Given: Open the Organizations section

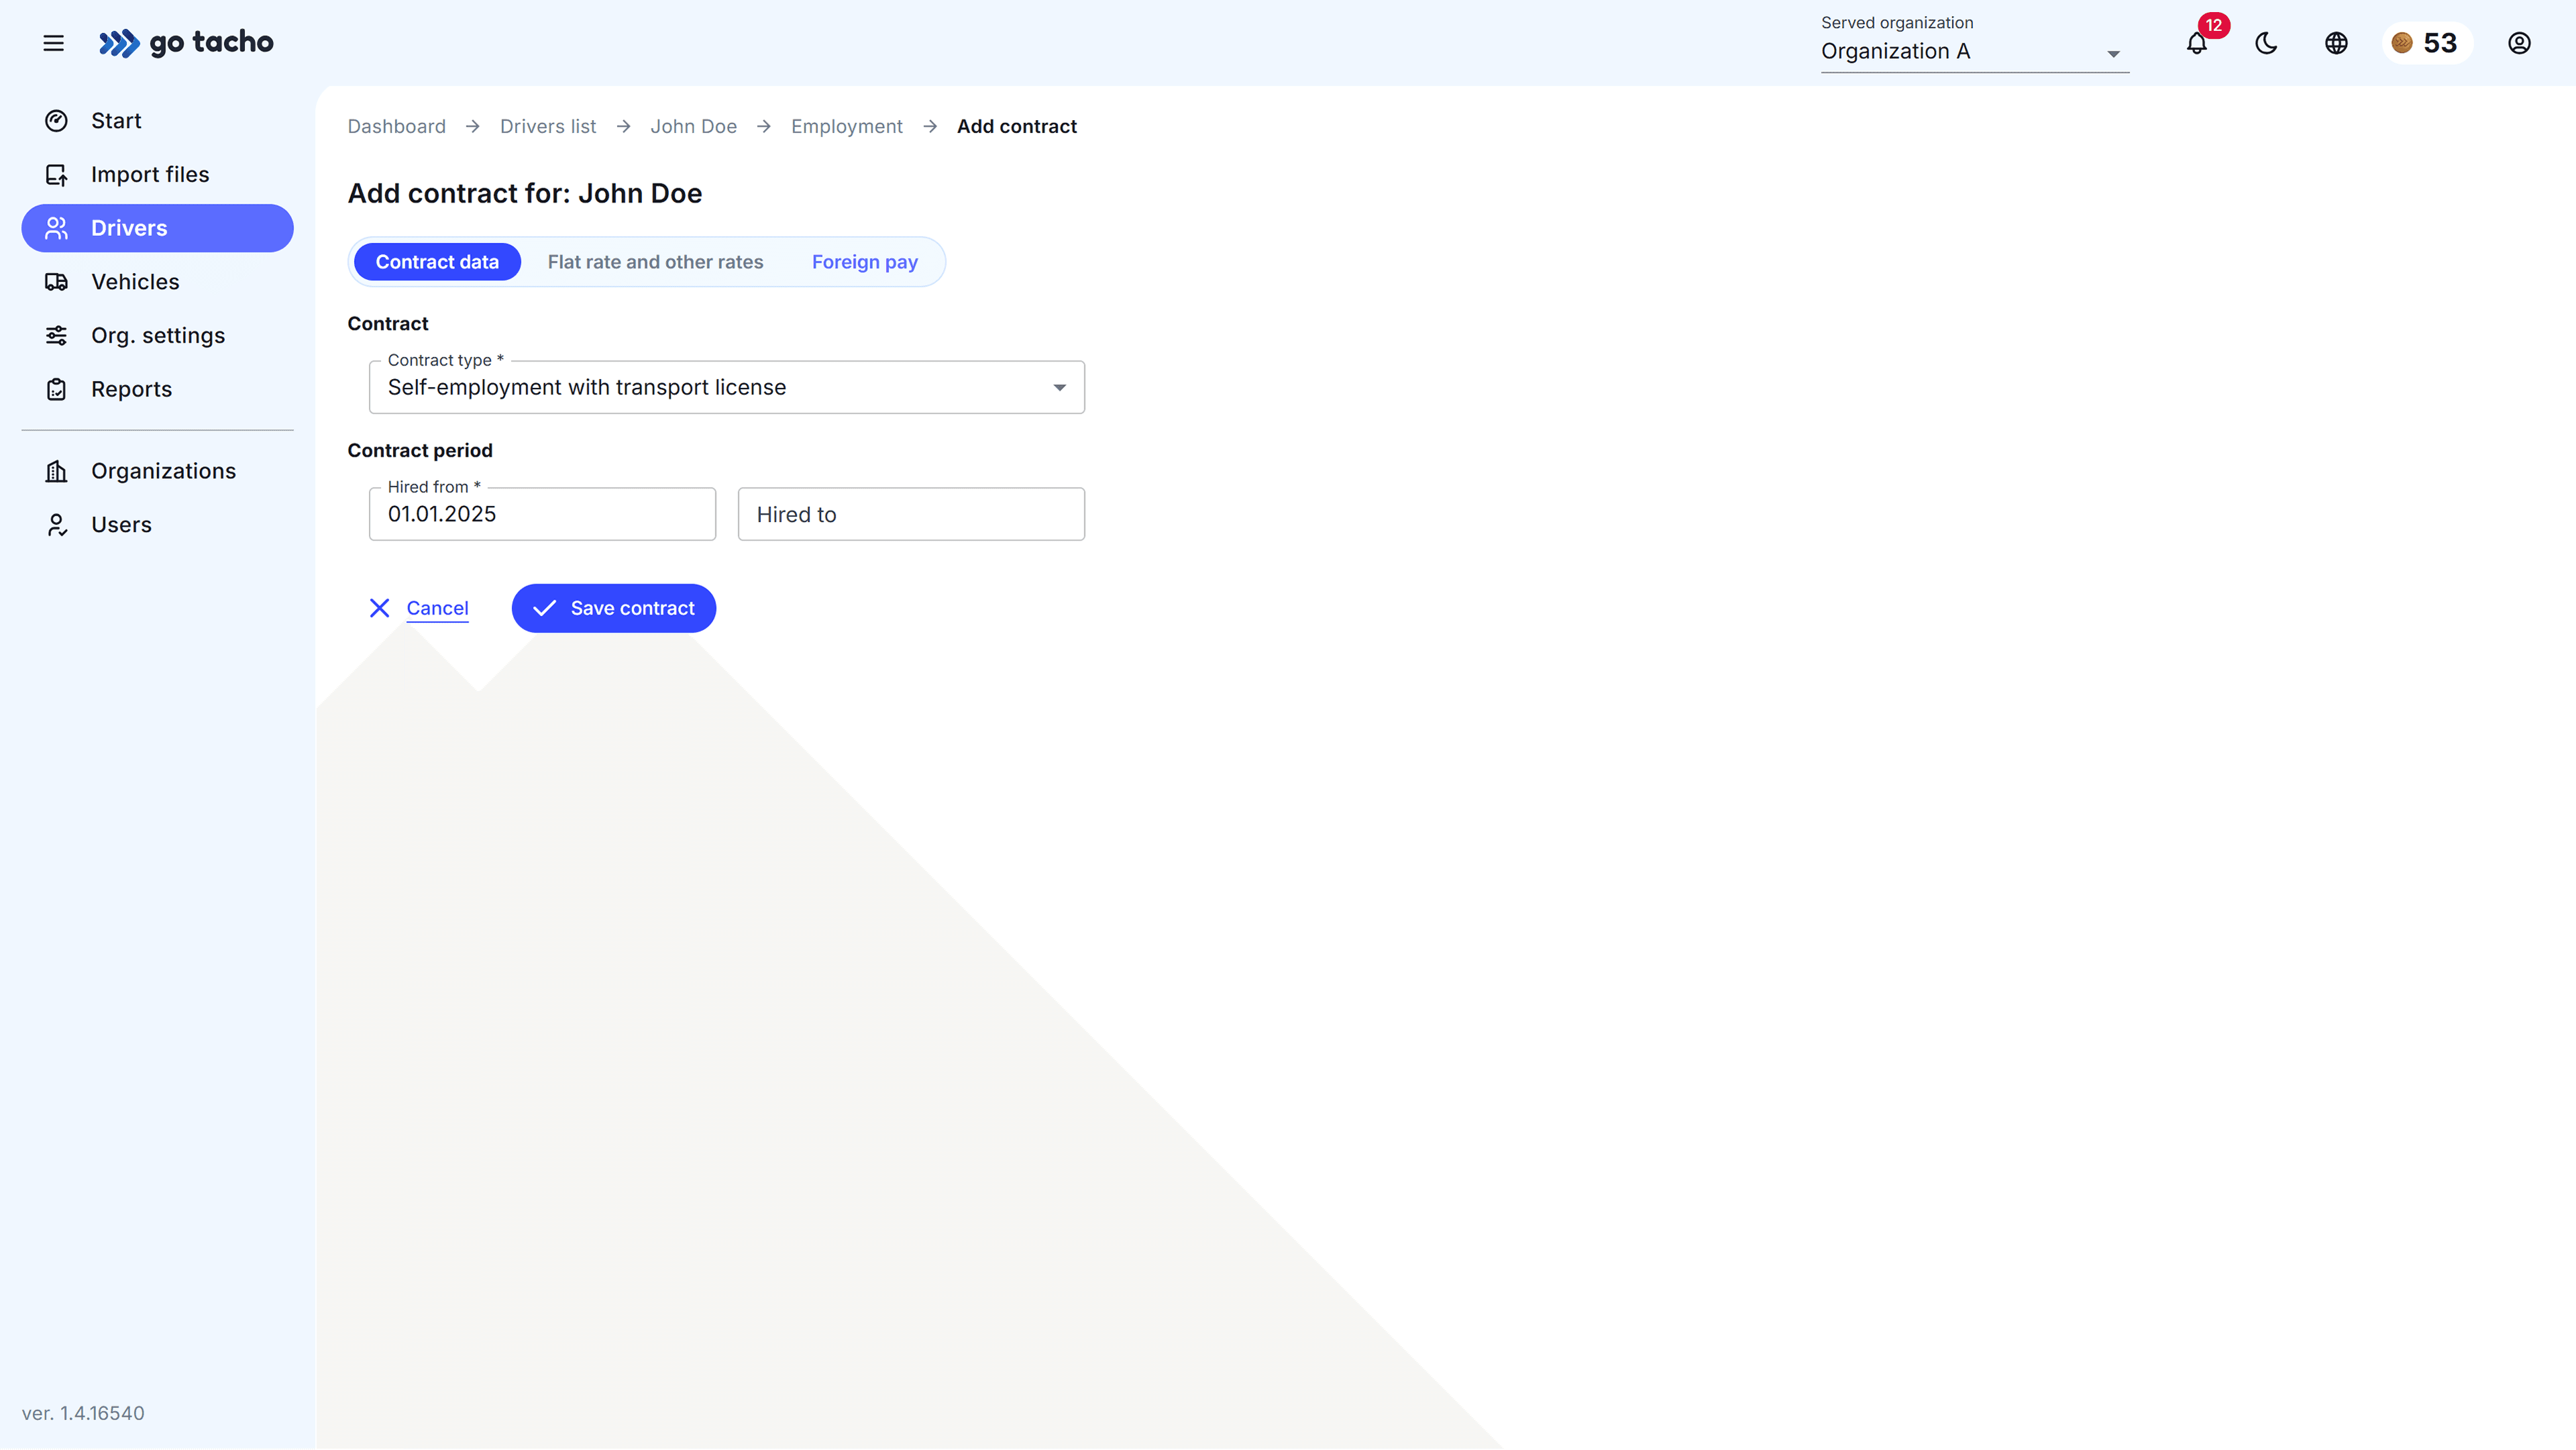Looking at the screenshot, I should 163,470.
